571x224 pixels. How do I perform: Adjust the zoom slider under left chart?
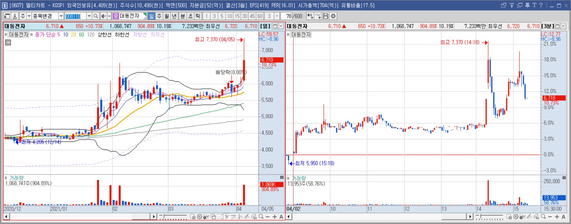(173, 217)
